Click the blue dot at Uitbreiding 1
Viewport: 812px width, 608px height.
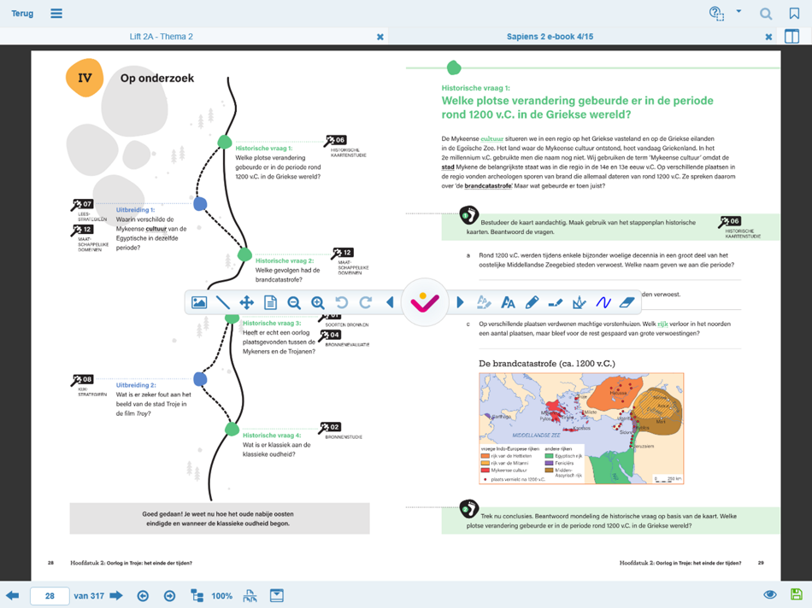click(200, 204)
